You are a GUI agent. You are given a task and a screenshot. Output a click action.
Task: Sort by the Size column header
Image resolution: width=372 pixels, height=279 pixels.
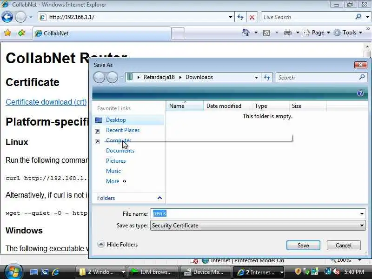[308, 106]
